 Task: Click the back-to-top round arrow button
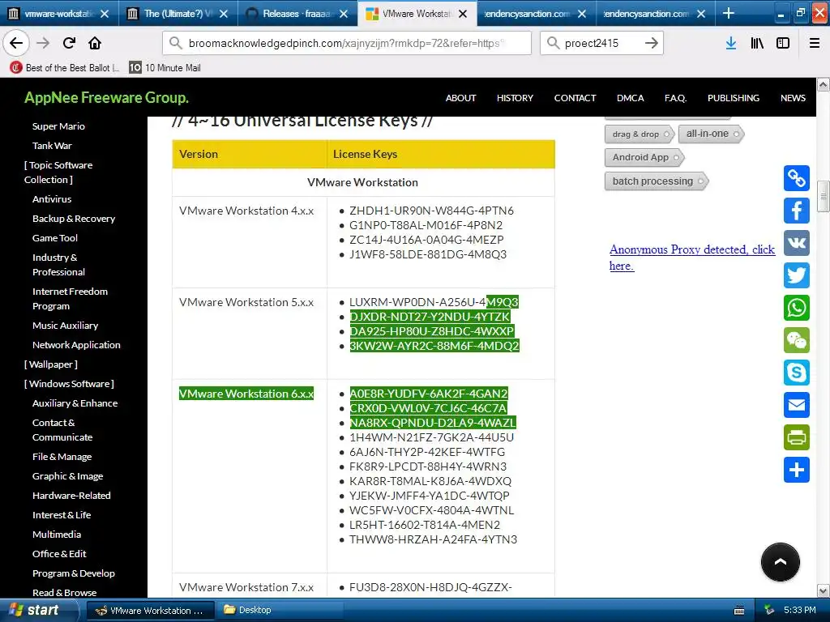[781, 562]
